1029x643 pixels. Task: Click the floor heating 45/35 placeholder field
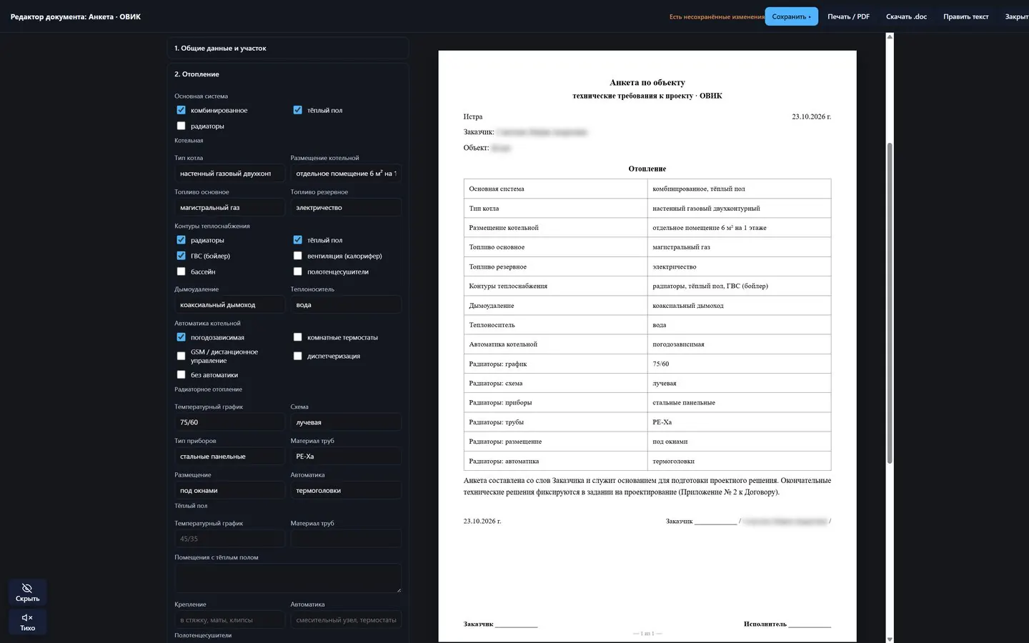pos(229,539)
